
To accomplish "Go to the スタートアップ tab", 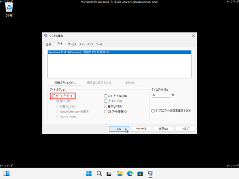I will pos(86,44).
